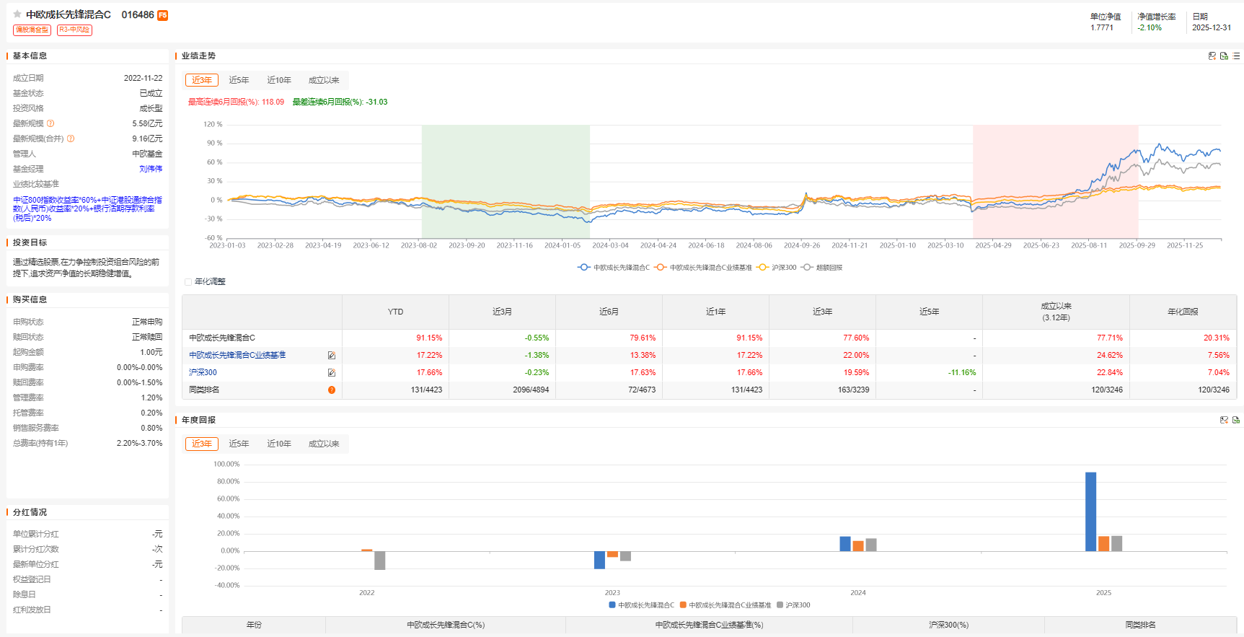The width and height of the screenshot is (1244, 637).
Task: Click the 成立以来 (3.12年) column header
Action: pos(1056,312)
